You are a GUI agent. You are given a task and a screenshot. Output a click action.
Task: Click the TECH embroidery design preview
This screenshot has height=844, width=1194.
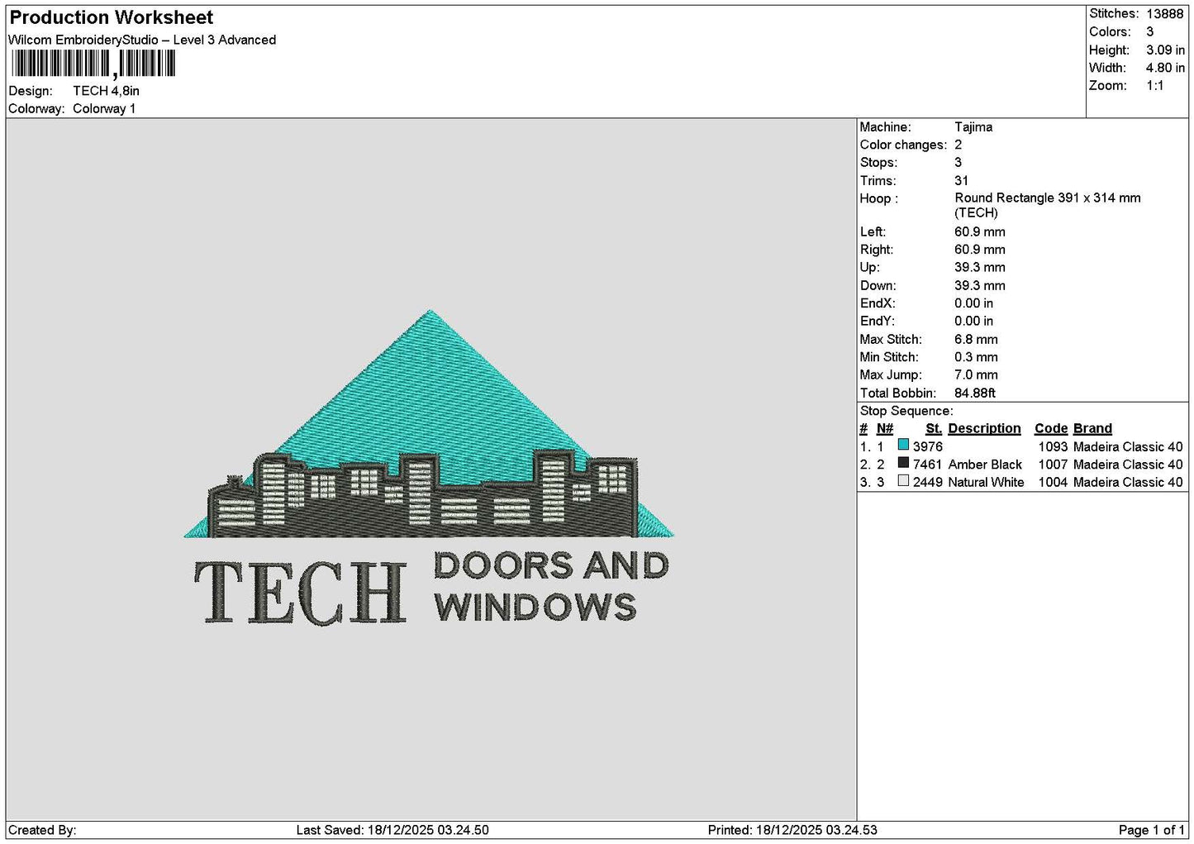429,468
